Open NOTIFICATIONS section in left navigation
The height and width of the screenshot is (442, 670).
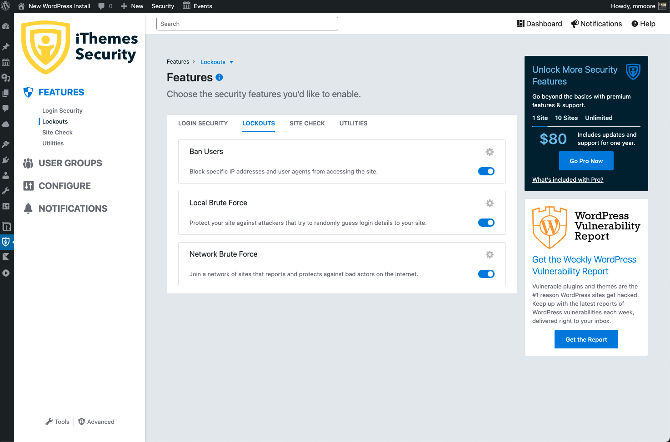(x=65, y=209)
